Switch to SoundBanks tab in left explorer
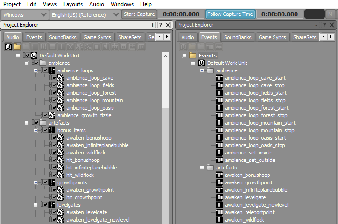This screenshot has width=338, height=224. [x=63, y=37]
